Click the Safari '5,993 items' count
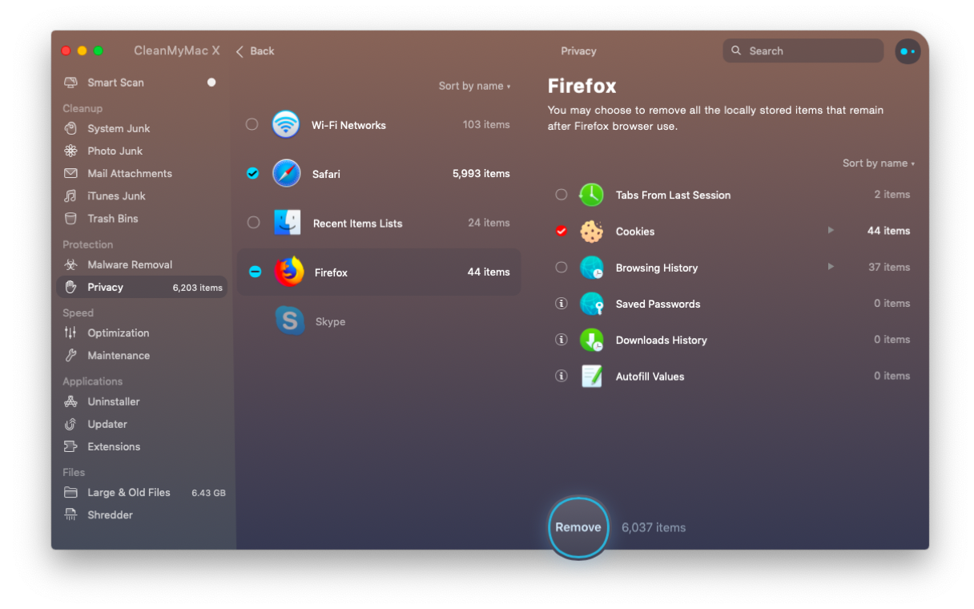Viewport: 974px width, 609px height. coord(481,173)
